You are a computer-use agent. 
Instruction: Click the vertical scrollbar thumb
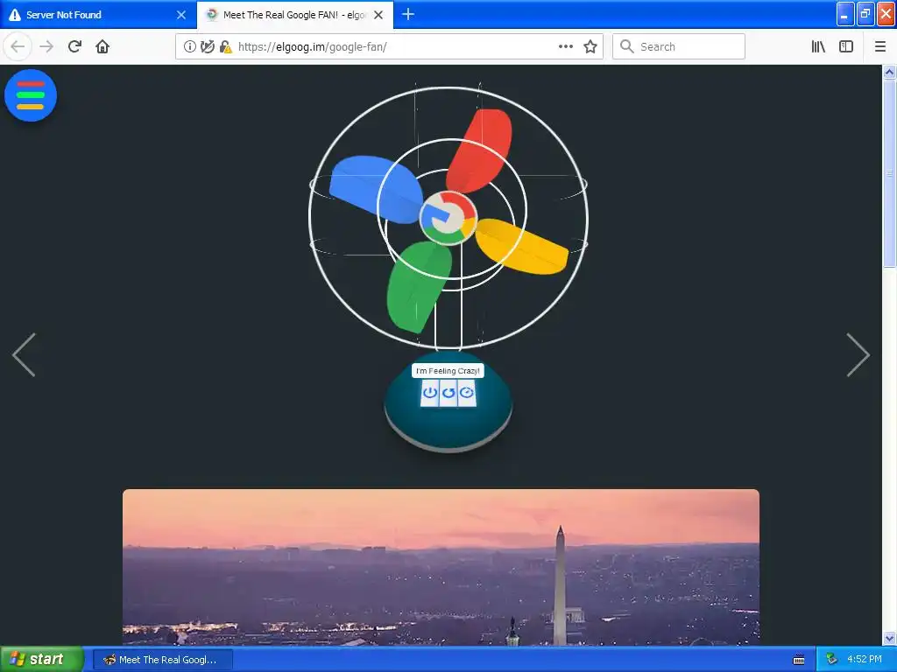889,173
